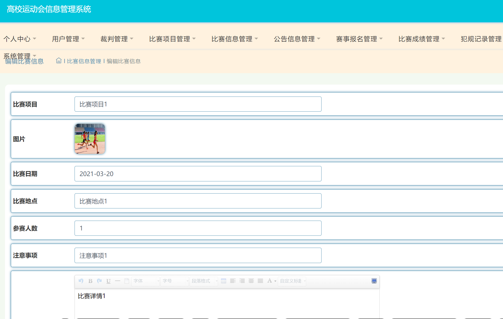Select the align-left icon

233,281
